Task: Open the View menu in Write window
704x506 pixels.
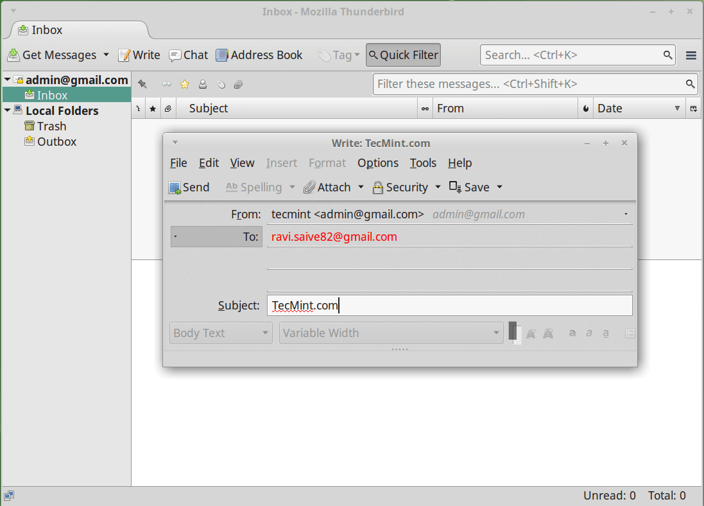Action: point(242,162)
